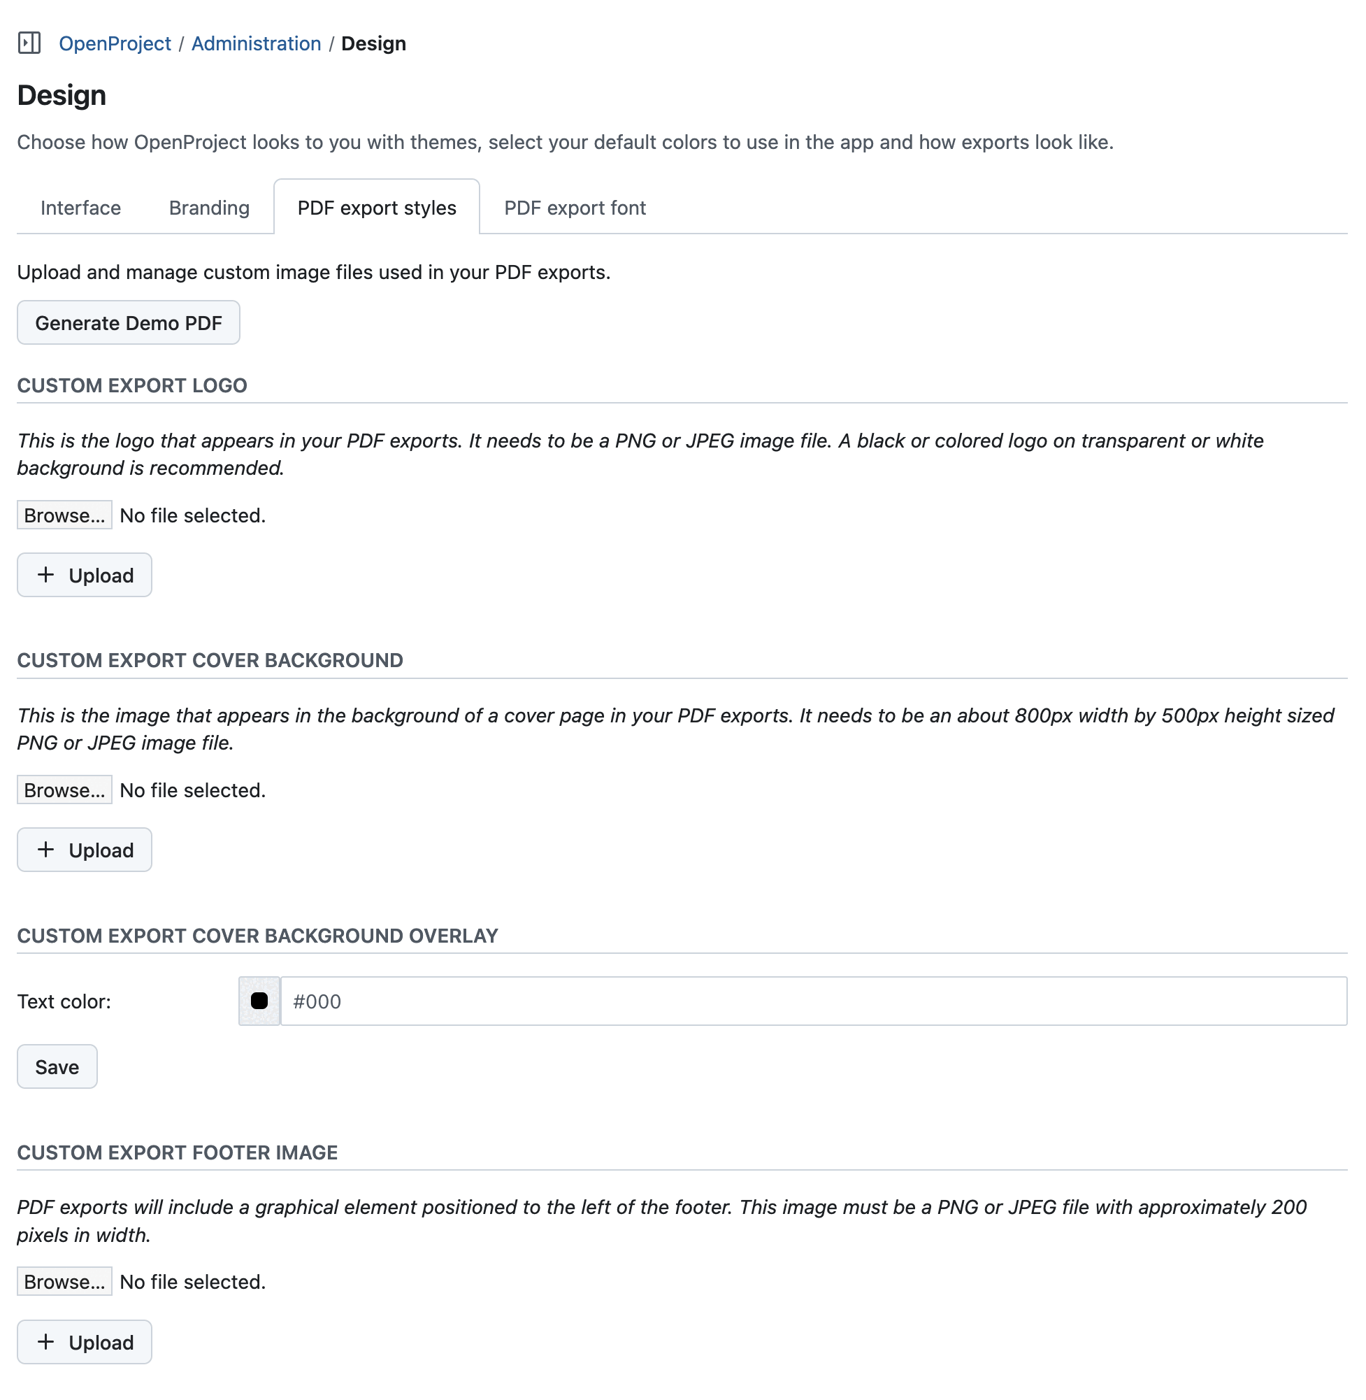1366x1400 pixels.
Task: Save the cover background overlay settings
Action: pyautogui.click(x=57, y=1066)
